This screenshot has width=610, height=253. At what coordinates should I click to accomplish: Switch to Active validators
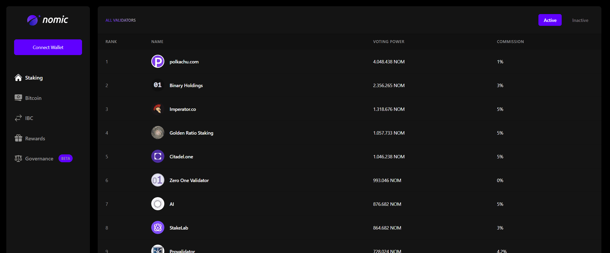[550, 20]
